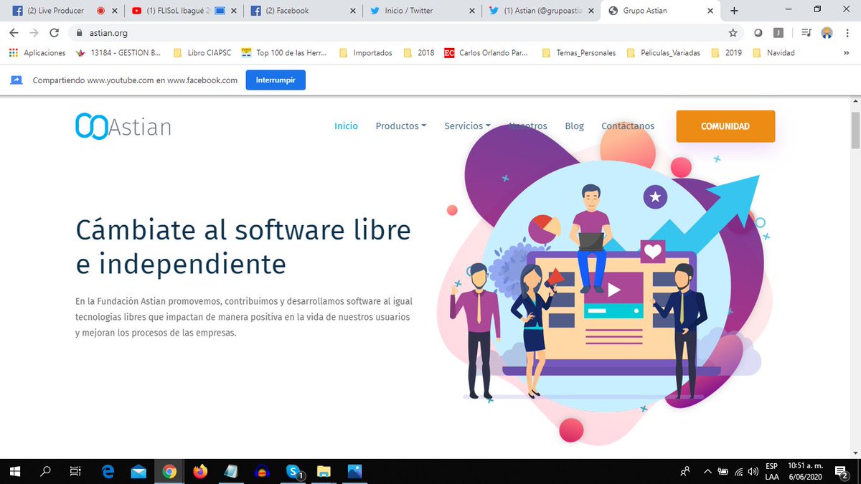Reload the astian.org page

(54, 33)
